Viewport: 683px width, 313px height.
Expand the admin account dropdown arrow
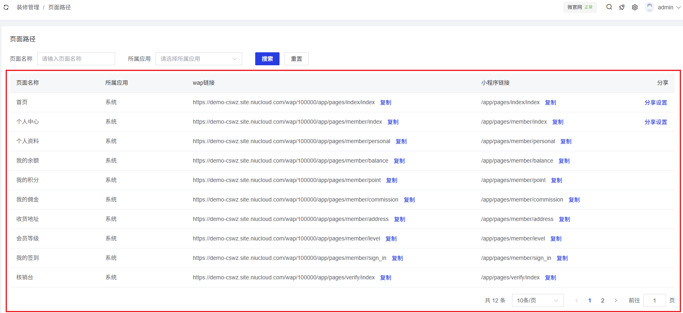click(x=679, y=7)
